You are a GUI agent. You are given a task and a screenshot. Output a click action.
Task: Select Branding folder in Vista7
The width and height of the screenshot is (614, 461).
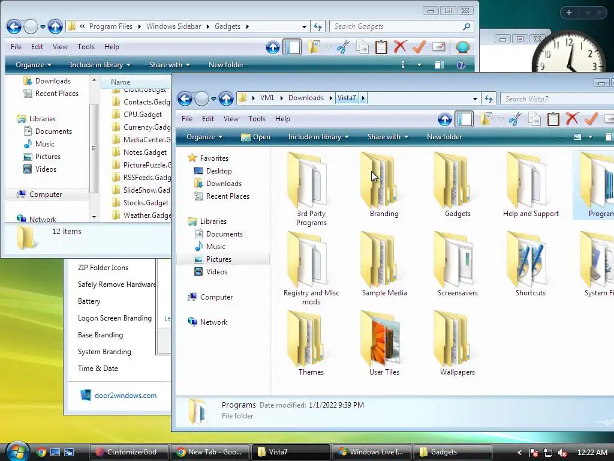[384, 185]
